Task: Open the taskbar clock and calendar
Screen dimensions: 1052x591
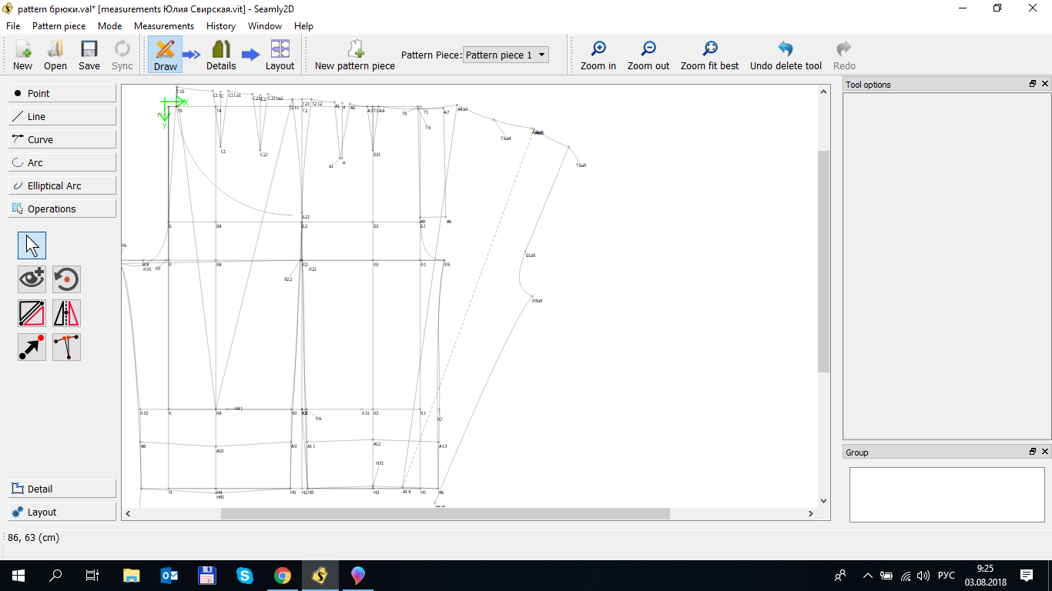Action: [985, 575]
